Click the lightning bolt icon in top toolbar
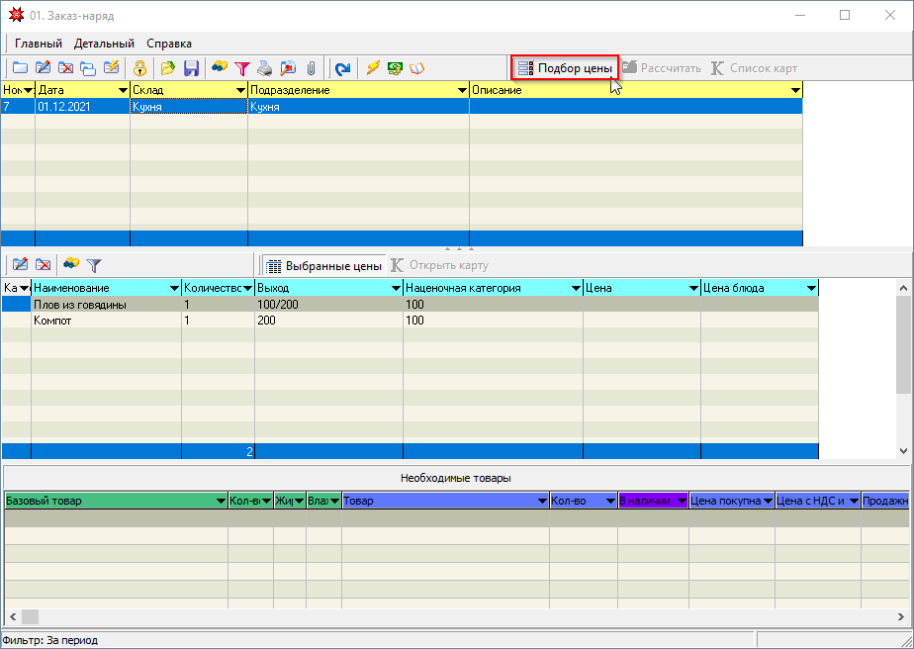The width and height of the screenshot is (914, 649). pos(373,68)
